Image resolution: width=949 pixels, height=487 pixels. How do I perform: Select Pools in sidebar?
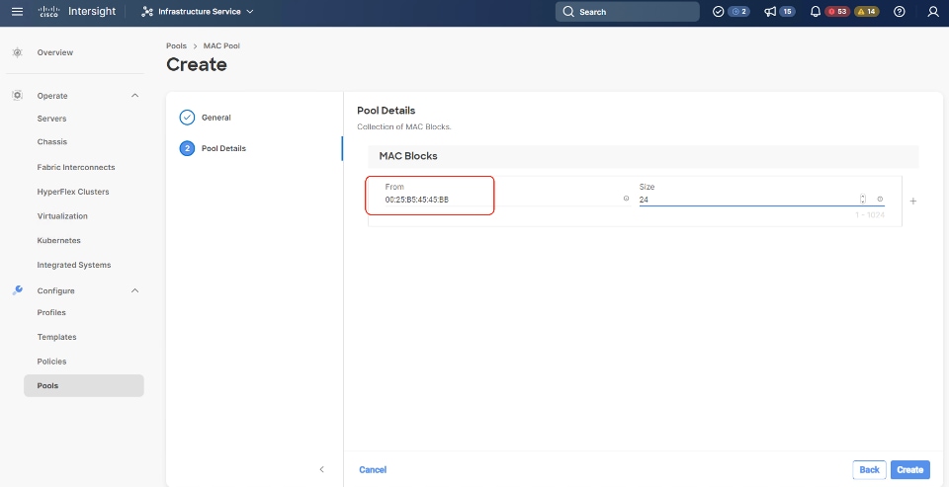pyautogui.click(x=83, y=385)
